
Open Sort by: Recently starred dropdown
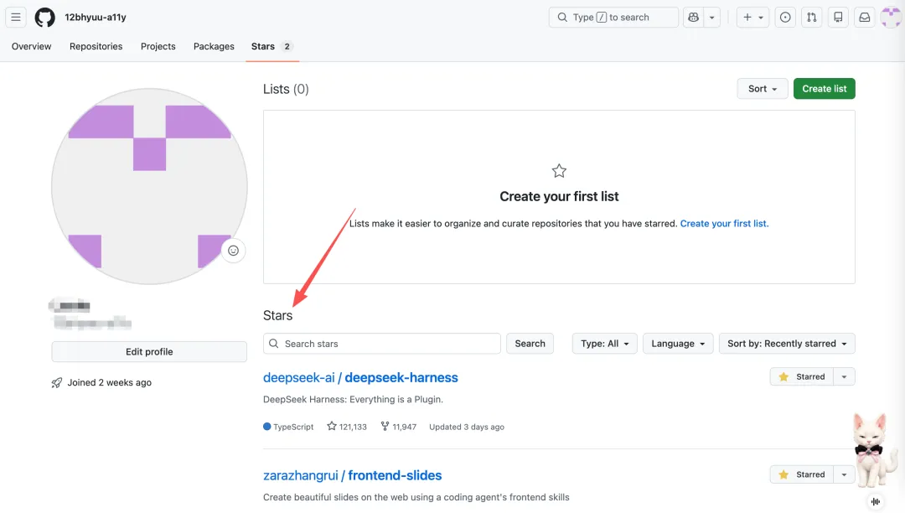click(x=787, y=344)
